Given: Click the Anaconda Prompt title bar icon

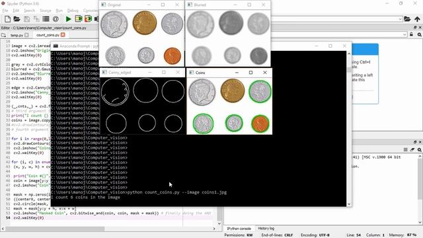Looking at the screenshot, I should (x=56, y=46).
